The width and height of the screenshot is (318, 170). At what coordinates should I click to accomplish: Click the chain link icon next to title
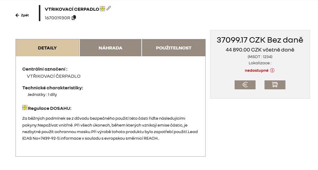(109, 8)
